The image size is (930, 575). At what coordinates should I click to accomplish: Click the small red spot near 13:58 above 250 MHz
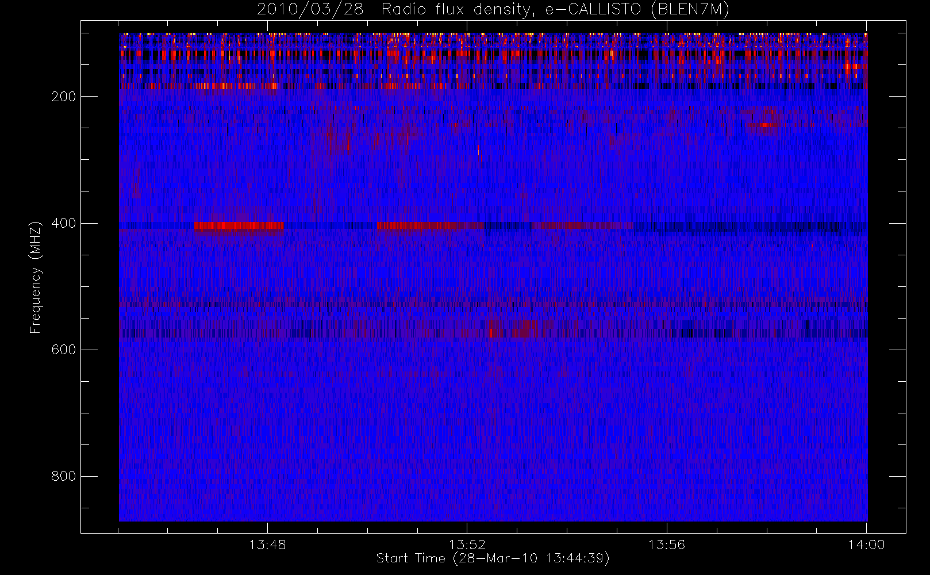[x=766, y=125]
